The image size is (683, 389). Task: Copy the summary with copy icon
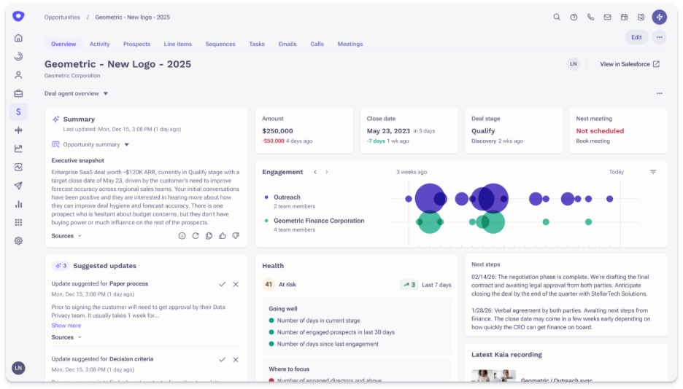pos(209,235)
